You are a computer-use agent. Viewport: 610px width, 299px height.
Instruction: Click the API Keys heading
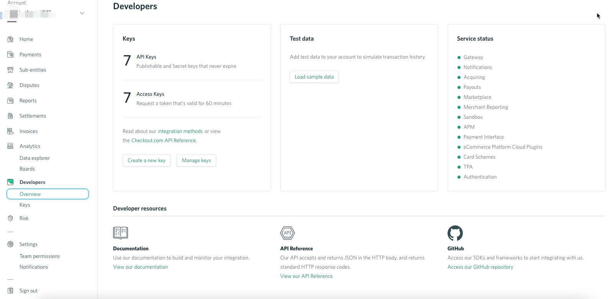coord(146,57)
